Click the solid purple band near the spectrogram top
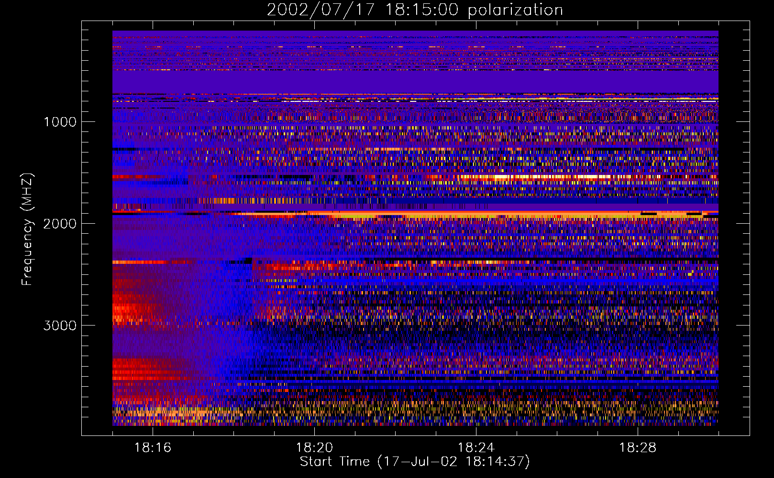This screenshot has width=774, height=478. click(x=415, y=82)
